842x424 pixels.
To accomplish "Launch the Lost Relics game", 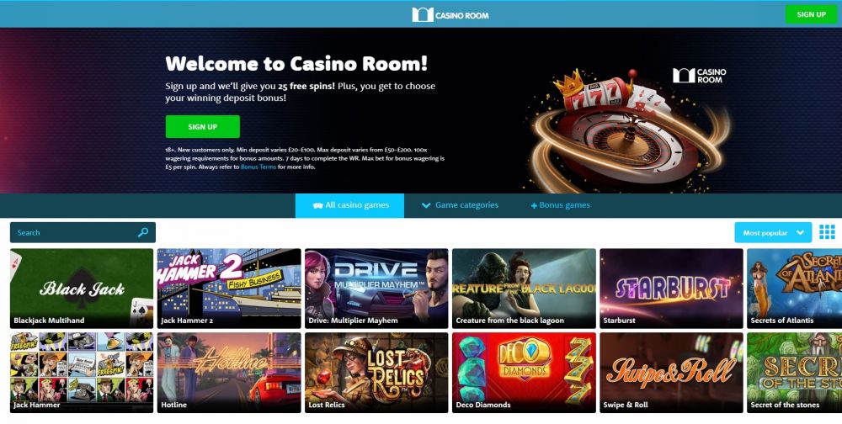I will 376,373.
